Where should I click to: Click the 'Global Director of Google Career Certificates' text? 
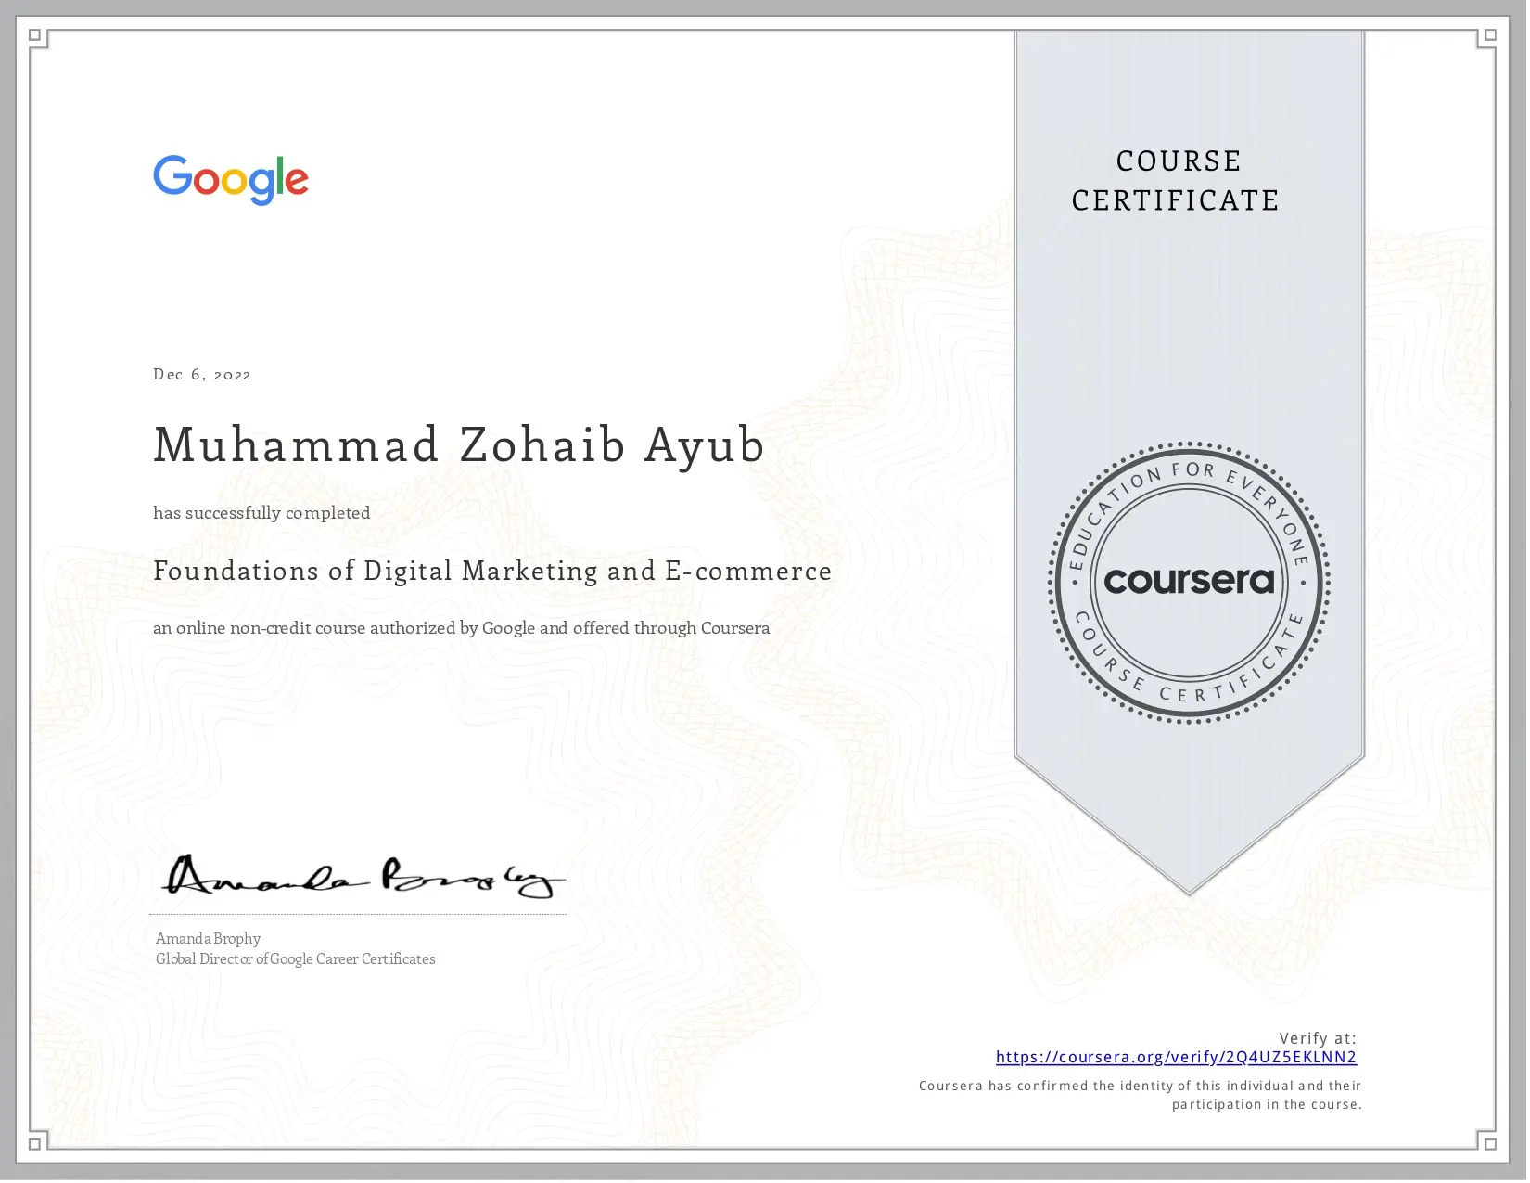295,958
